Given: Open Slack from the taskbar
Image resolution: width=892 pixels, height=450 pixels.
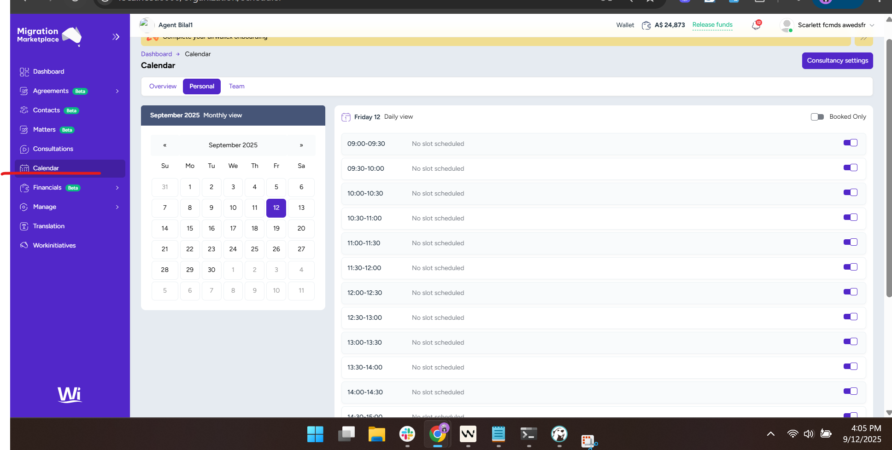Looking at the screenshot, I should 407,434.
